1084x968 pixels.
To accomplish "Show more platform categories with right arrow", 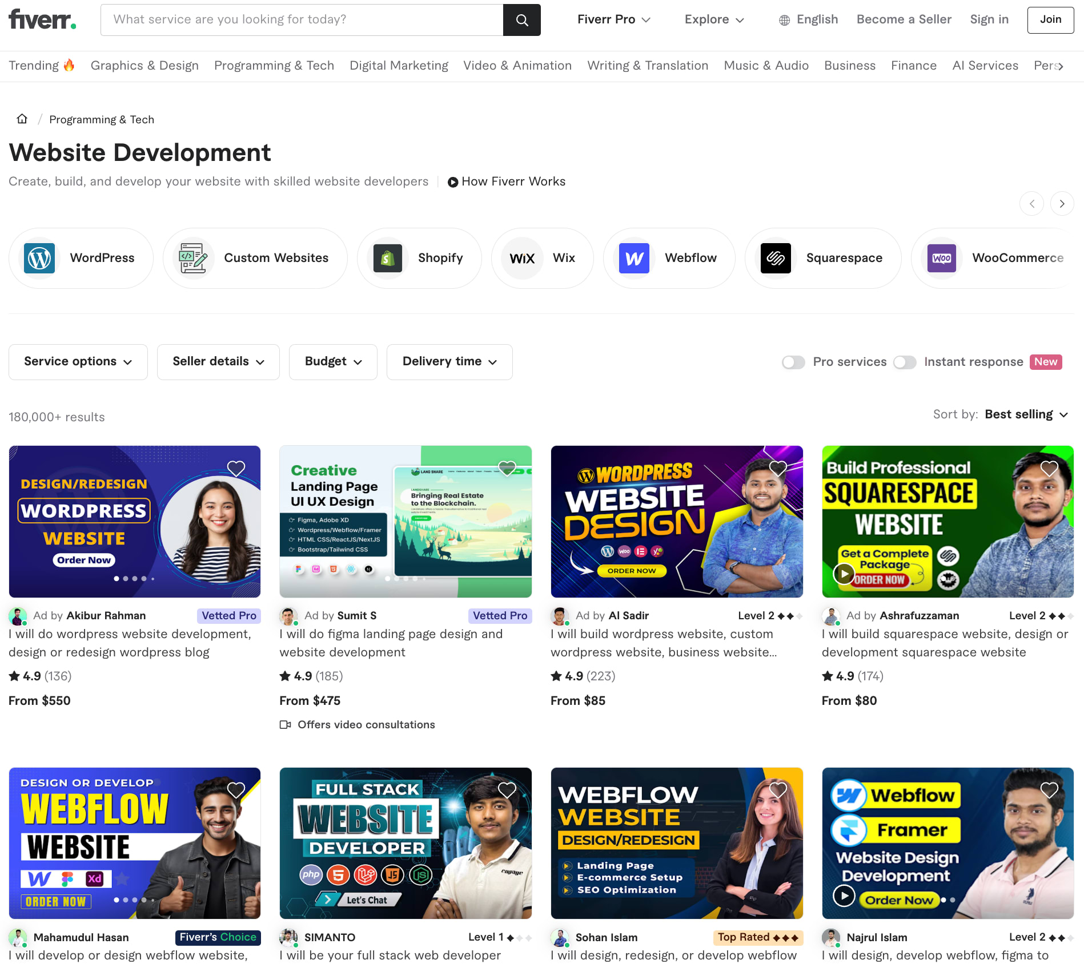I will [x=1062, y=204].
